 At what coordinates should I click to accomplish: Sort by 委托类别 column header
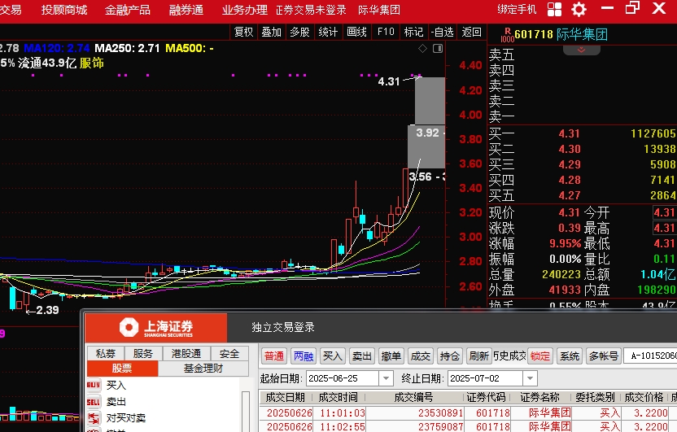[595, 397]
